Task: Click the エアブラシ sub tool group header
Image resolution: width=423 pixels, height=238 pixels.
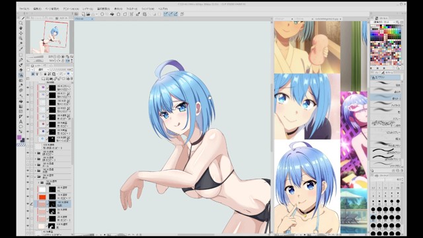Action: pos(386,77)
